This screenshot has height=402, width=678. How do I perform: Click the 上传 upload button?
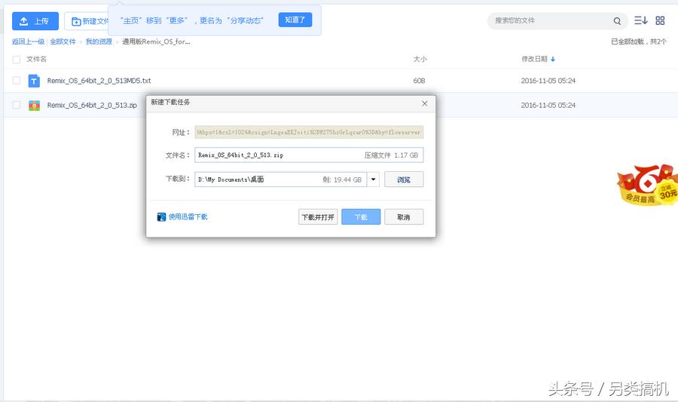[x=35, y=21]
